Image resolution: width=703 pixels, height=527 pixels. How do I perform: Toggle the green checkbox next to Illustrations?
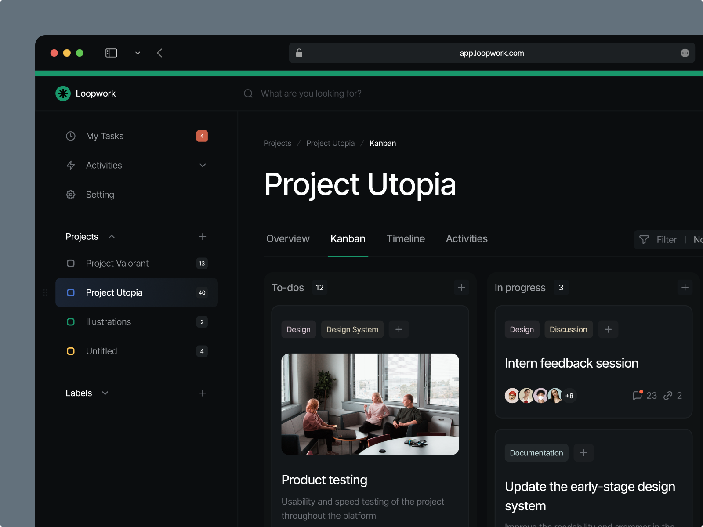(x=71, y=322)
